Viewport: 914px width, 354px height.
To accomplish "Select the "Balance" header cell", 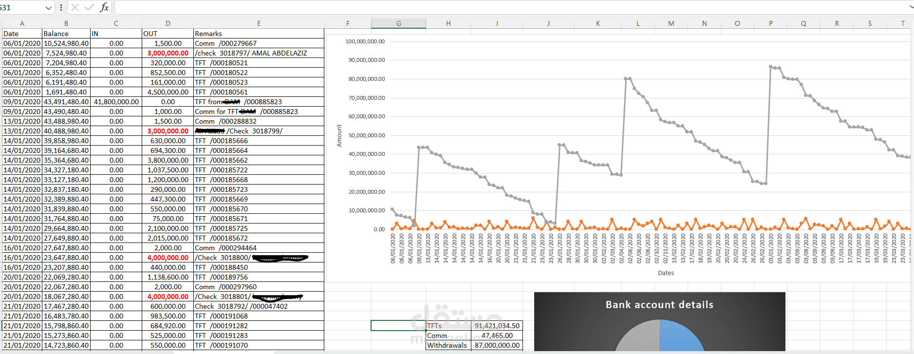I will [66, 34].
